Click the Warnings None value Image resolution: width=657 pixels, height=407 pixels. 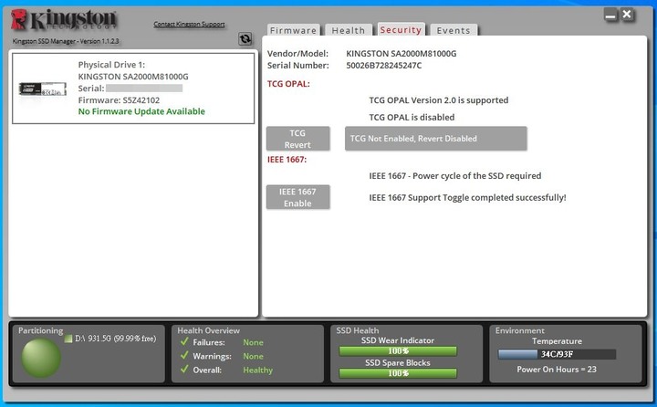[253, 356]
